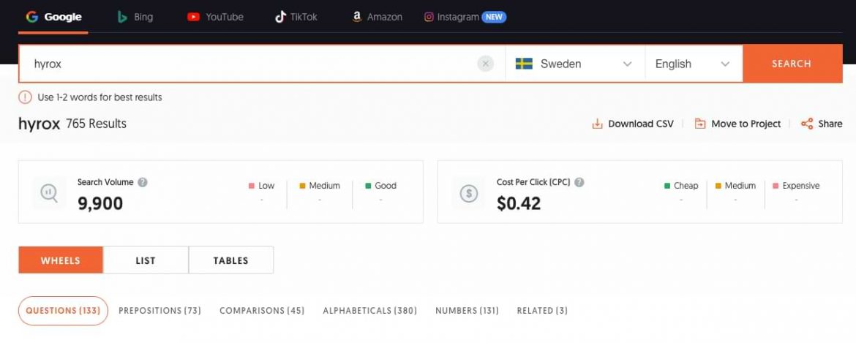Click the Move to Project folder icon
The height and width of the screenshot is (343, 856).
pyautogui.click(x=700, y=124)
